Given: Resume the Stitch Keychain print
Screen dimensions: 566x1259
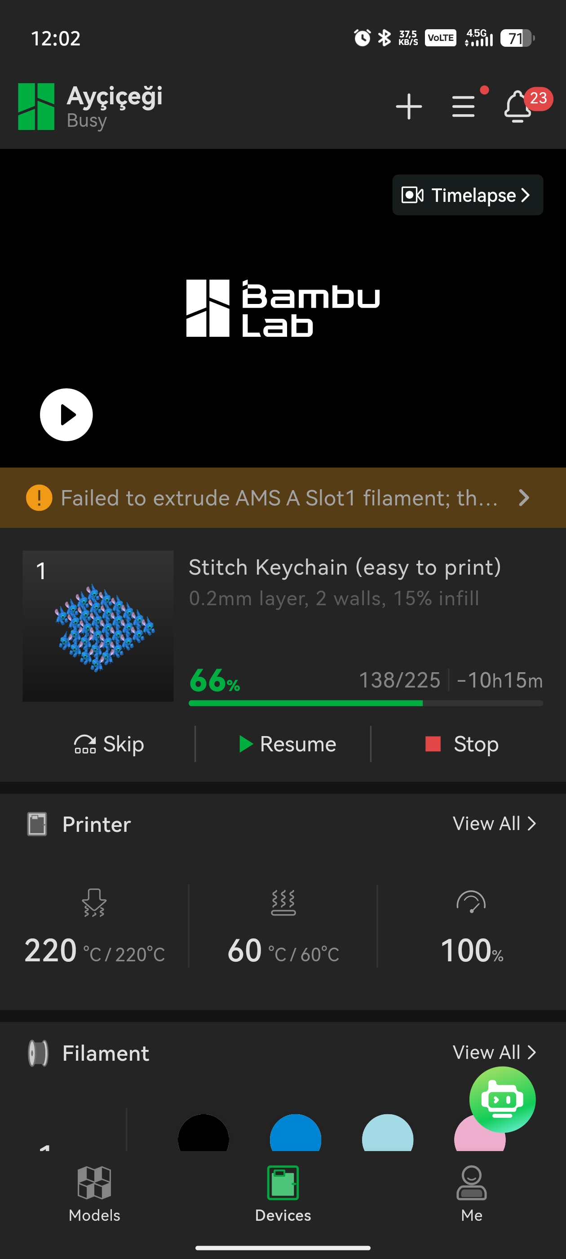Looking at the screenshot, I should point(286,744).
